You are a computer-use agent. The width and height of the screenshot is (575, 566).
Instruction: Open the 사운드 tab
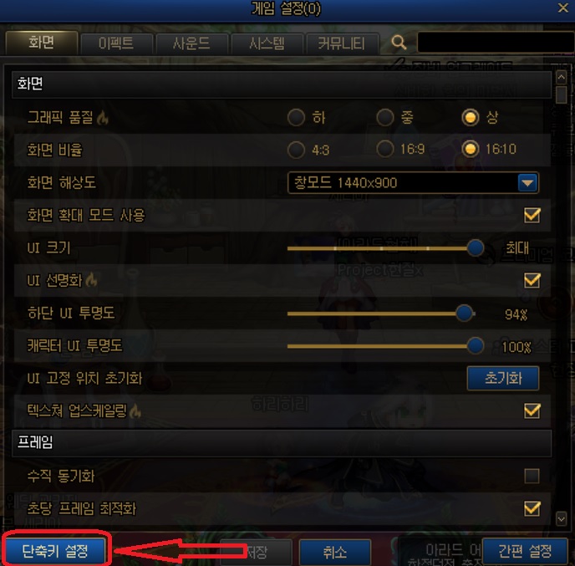point(191,43)
